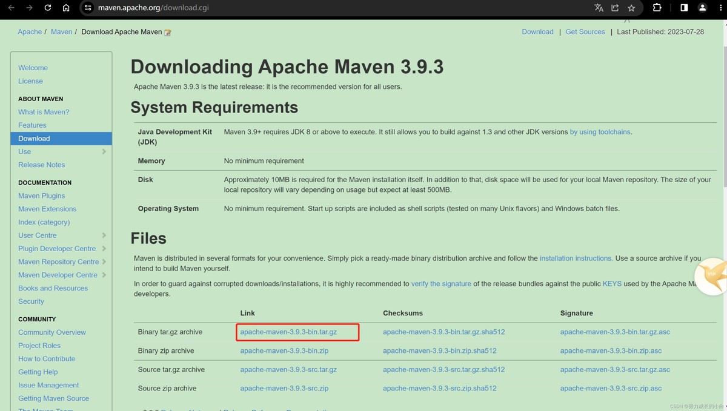Open What is Maven? sidebar item

coord(44,112)
